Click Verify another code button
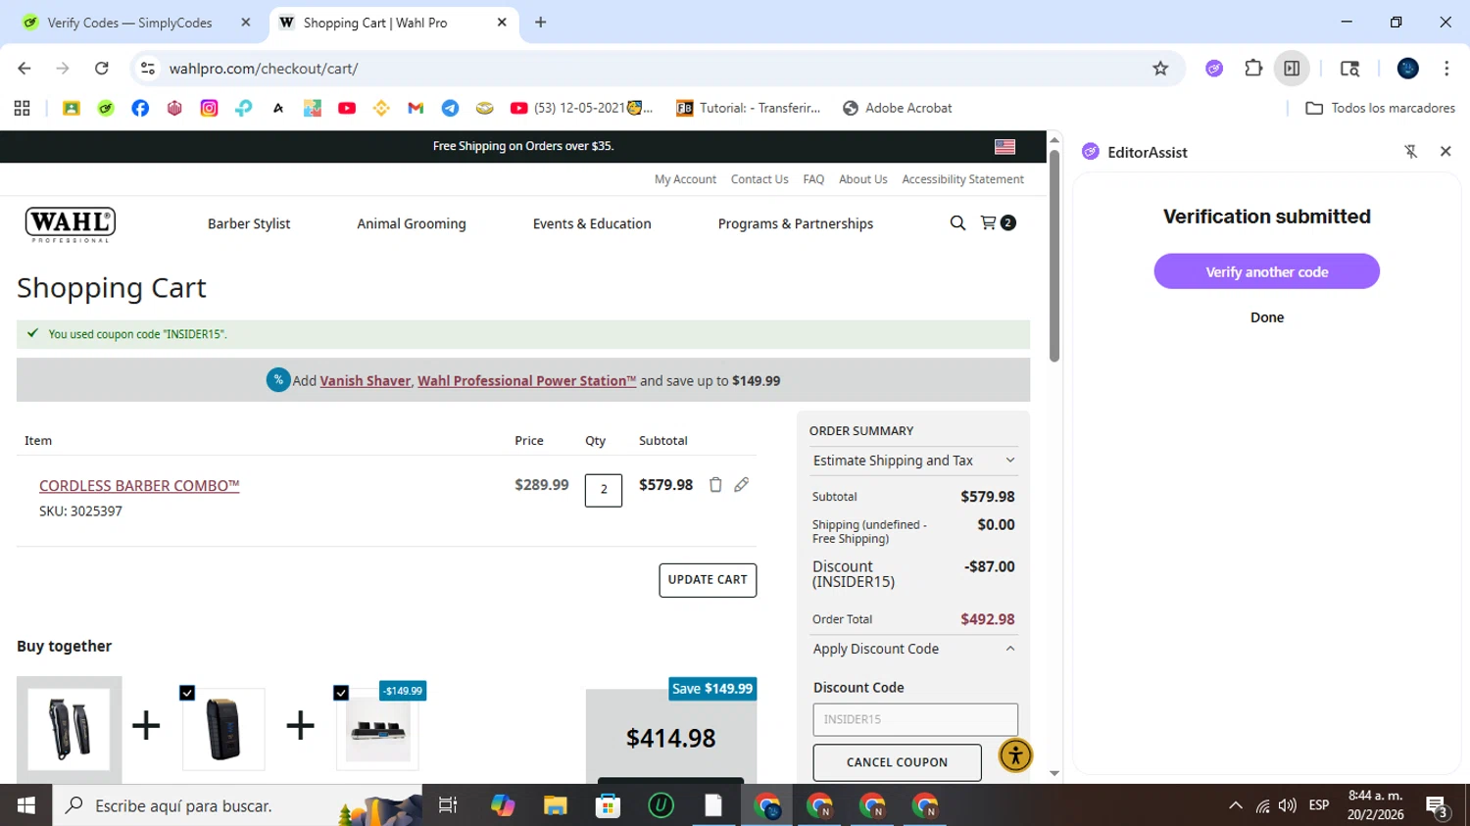1470x826 pixels. coord(1266,271)
